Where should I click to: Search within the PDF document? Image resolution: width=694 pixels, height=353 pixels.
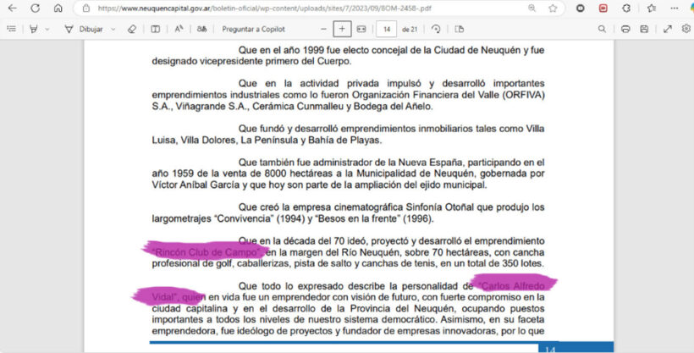coord(599,28)
